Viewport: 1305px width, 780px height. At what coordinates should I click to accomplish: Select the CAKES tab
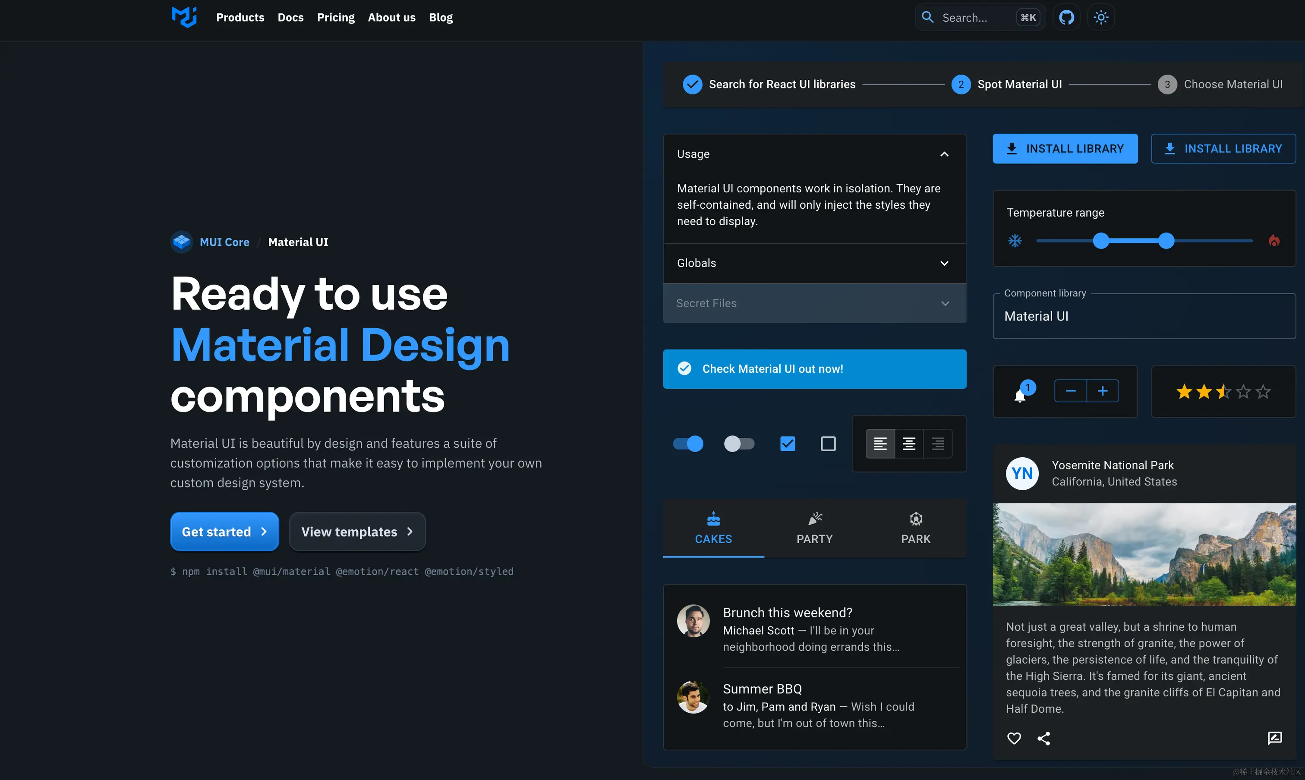713,528
